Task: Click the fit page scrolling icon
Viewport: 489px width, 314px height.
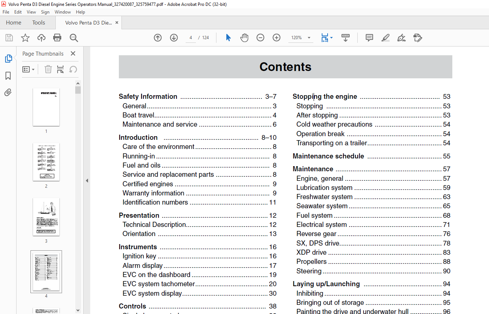Action: [325, 38]
